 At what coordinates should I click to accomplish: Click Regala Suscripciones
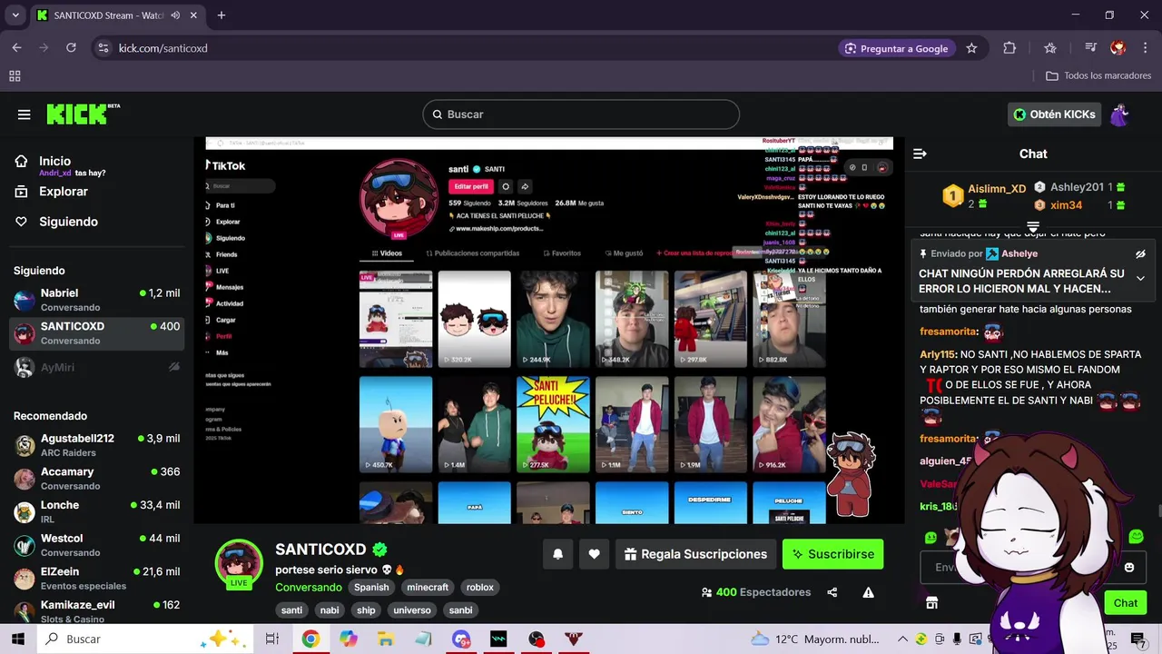point(695,554)
